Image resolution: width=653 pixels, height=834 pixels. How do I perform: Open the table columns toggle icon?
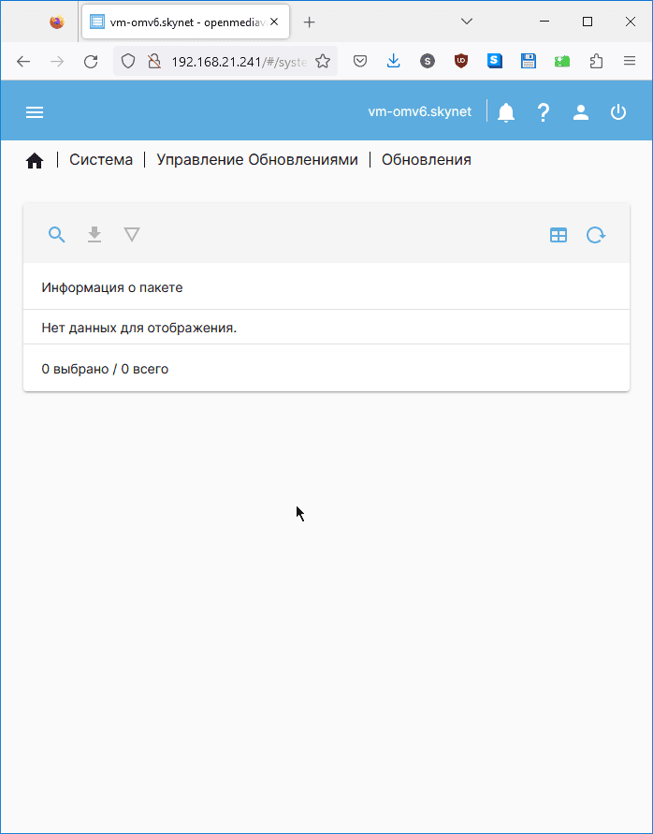tap(559, 236)
